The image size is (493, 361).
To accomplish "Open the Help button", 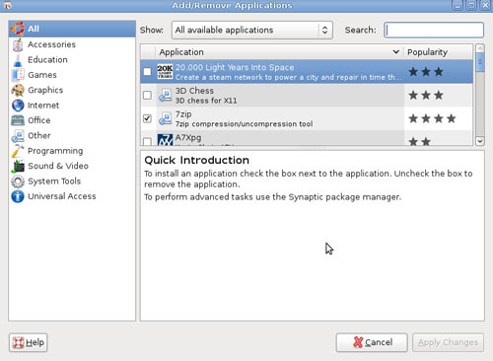I will pyautogui.click(x=29, y=342).
